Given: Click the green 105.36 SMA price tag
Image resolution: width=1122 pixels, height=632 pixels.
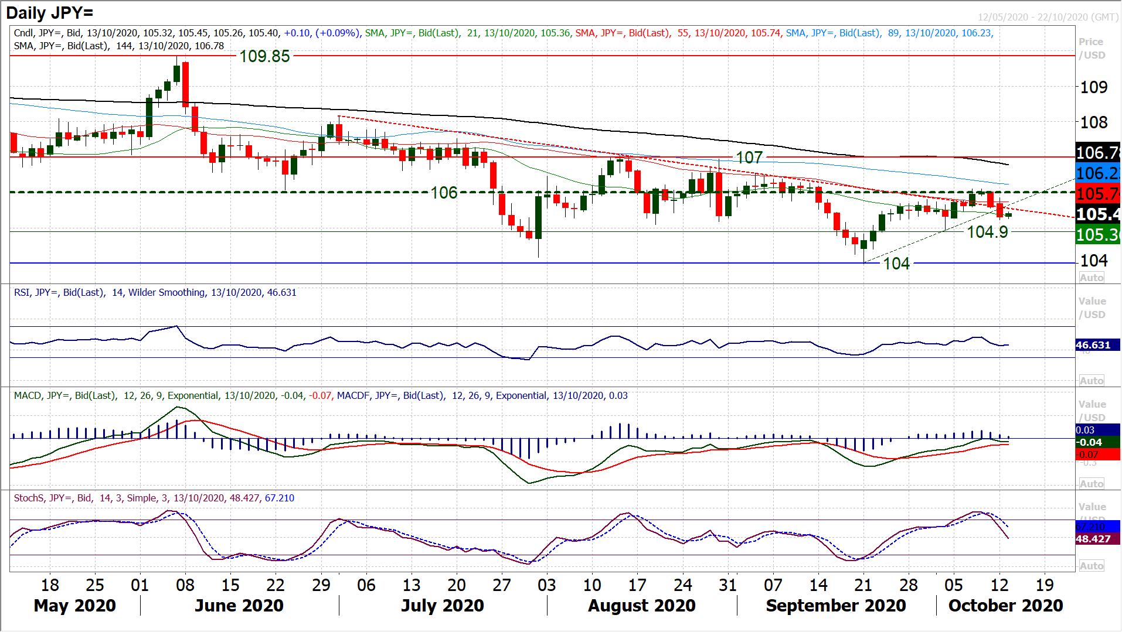Looking at the screenshot, I should (x=1097, y=235).
